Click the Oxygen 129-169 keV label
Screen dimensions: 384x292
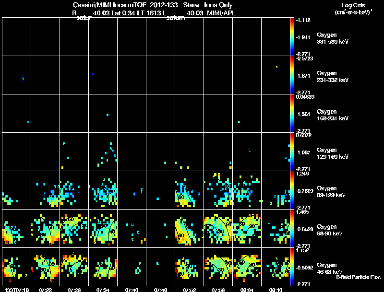click(x=333, y=153)
